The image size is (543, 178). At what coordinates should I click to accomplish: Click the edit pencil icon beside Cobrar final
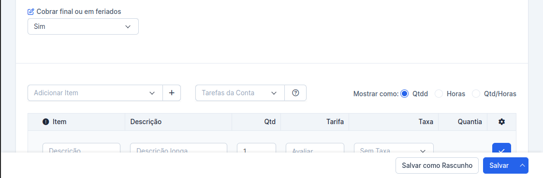pos(31,12)
